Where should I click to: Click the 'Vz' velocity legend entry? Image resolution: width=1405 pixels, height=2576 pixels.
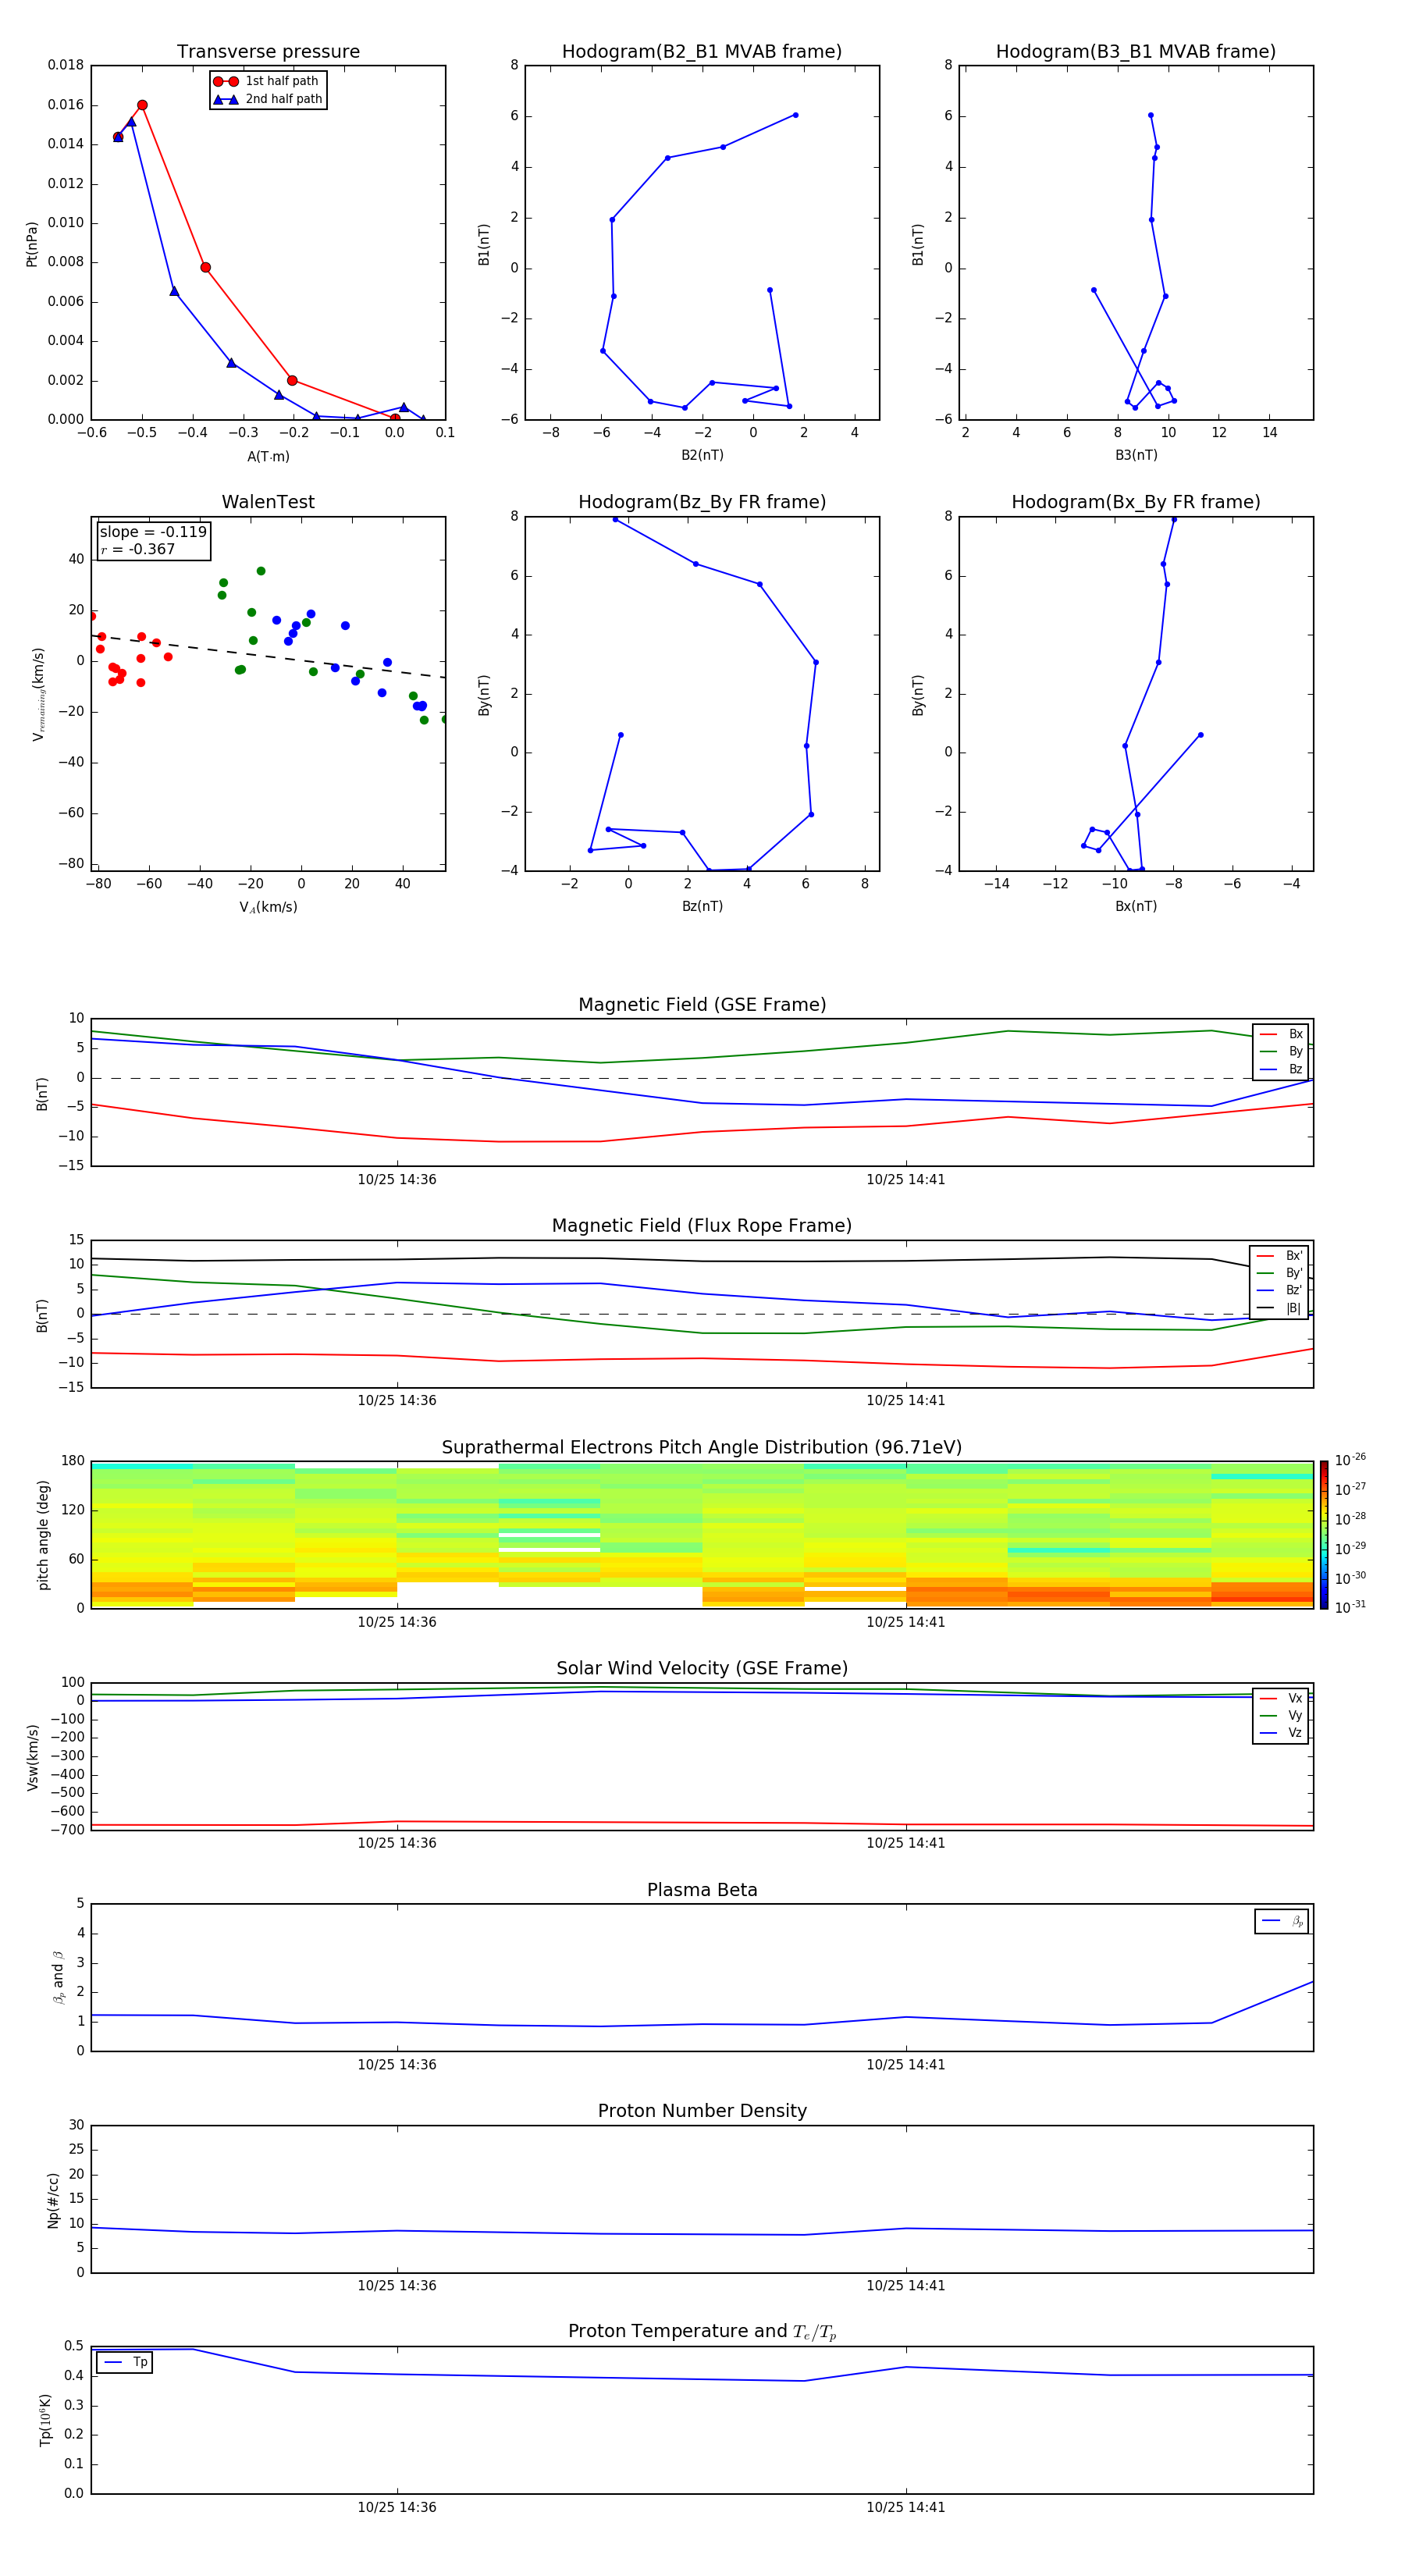tap(1281, 1733)
